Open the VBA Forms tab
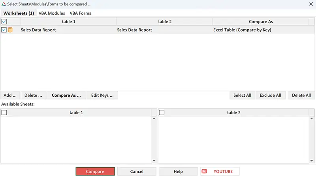Screen dimensions: 316x176 click(x=81, y=13)
